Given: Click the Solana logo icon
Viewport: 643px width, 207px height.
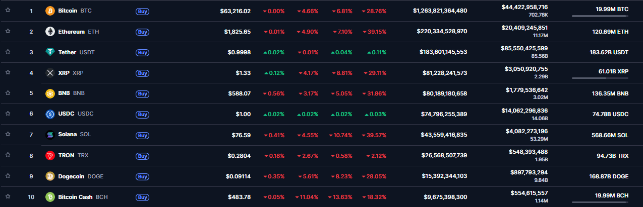Looking at the screenshot, I should pos(50,135).
